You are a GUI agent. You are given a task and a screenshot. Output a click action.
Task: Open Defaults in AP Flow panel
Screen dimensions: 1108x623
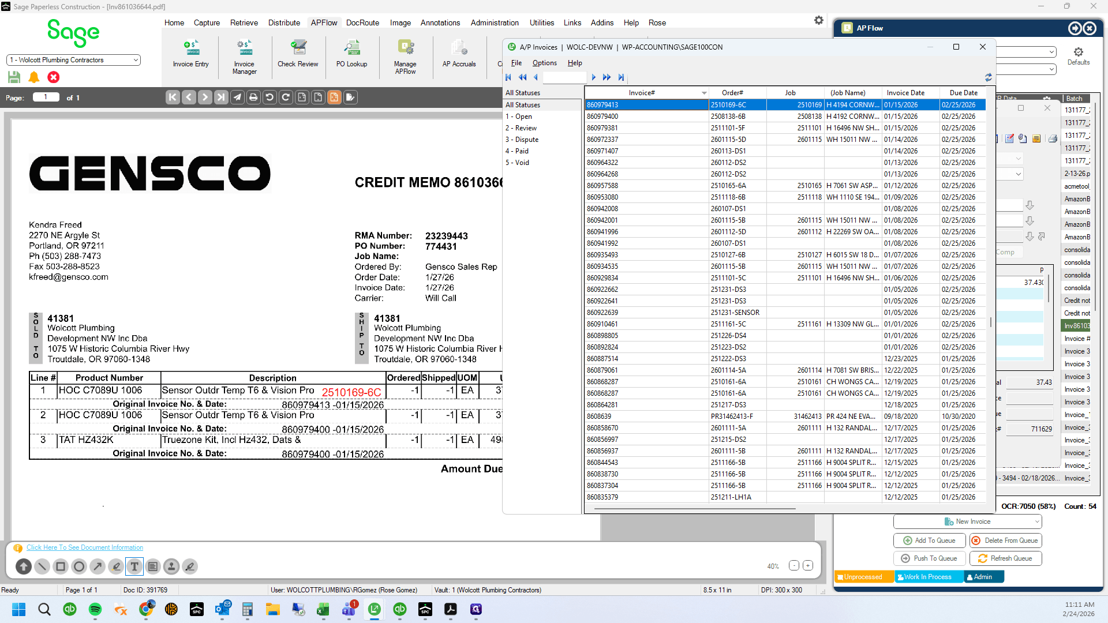pyautogui.click(x=1079, y=56)
